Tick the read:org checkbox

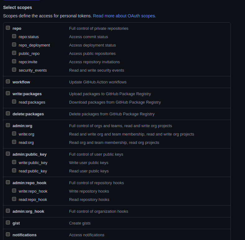14,142
